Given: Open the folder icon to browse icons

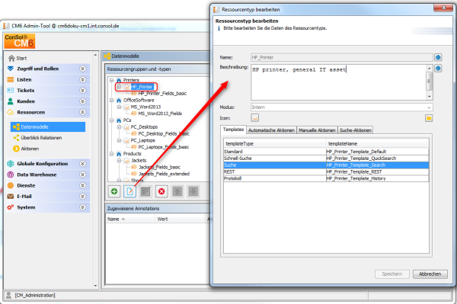Looking at the screenshot, I should [429, 118].
